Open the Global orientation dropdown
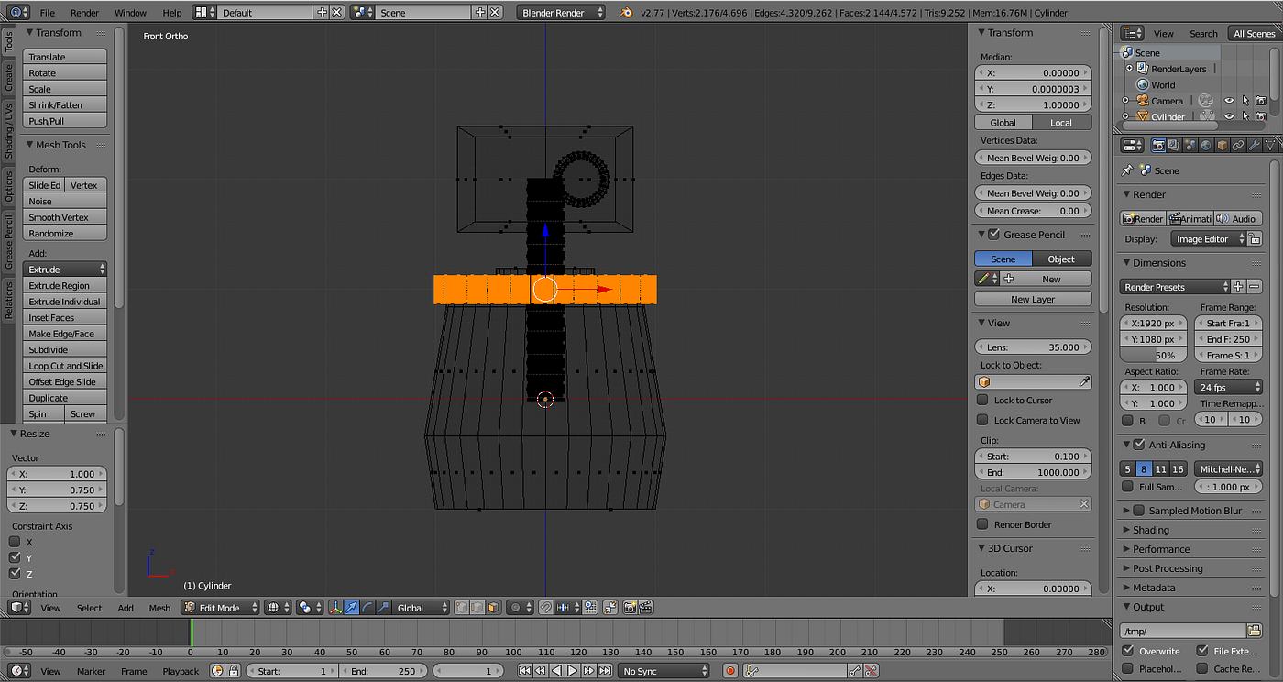 tap(422, 608)
